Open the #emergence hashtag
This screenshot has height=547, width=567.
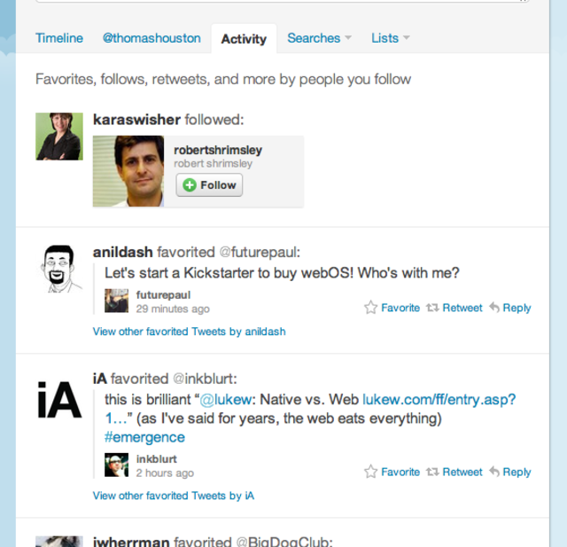click(x=144, y=437)
